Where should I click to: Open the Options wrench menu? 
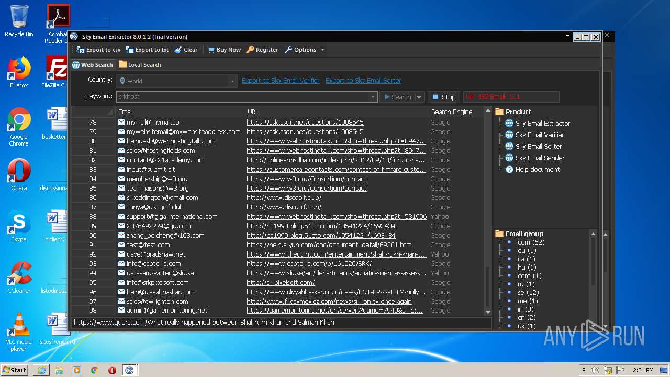point(300,50)
